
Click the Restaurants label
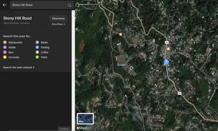(15, 43)
